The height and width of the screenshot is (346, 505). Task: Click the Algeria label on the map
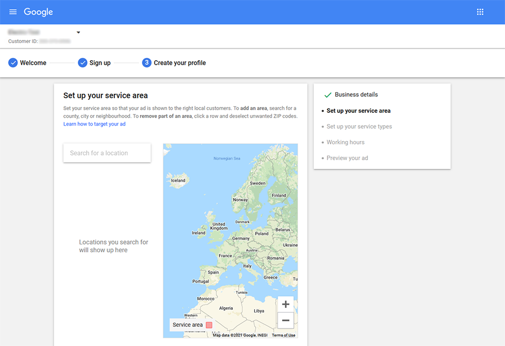point(226,308)
